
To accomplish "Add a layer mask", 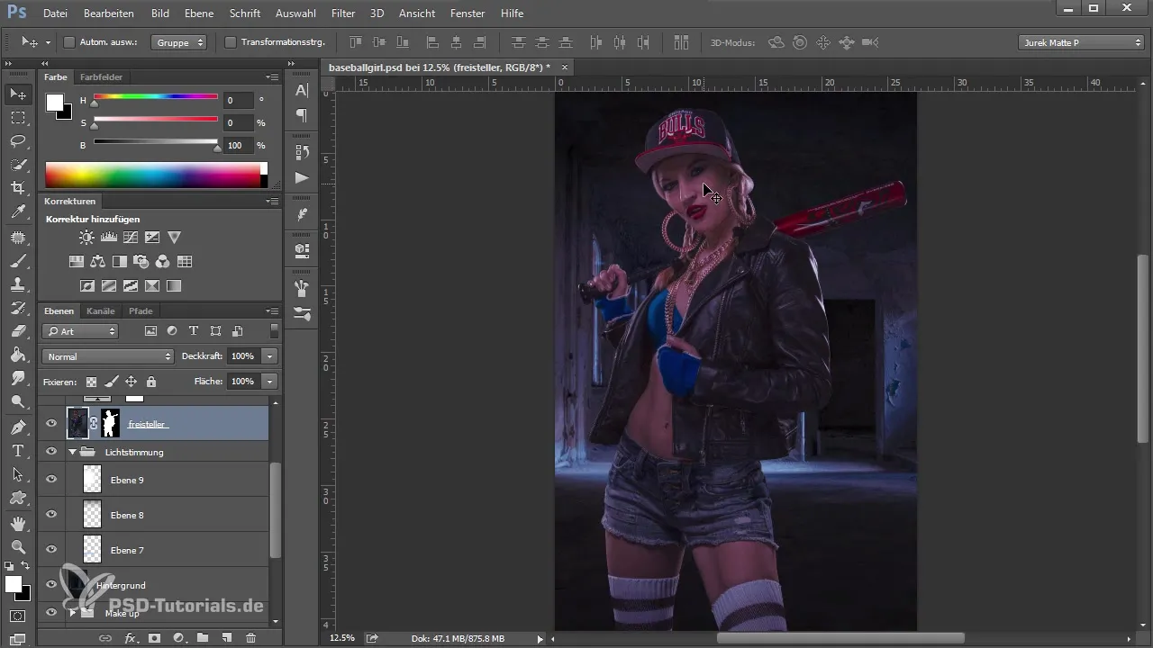I will click(x=154, y=638).
